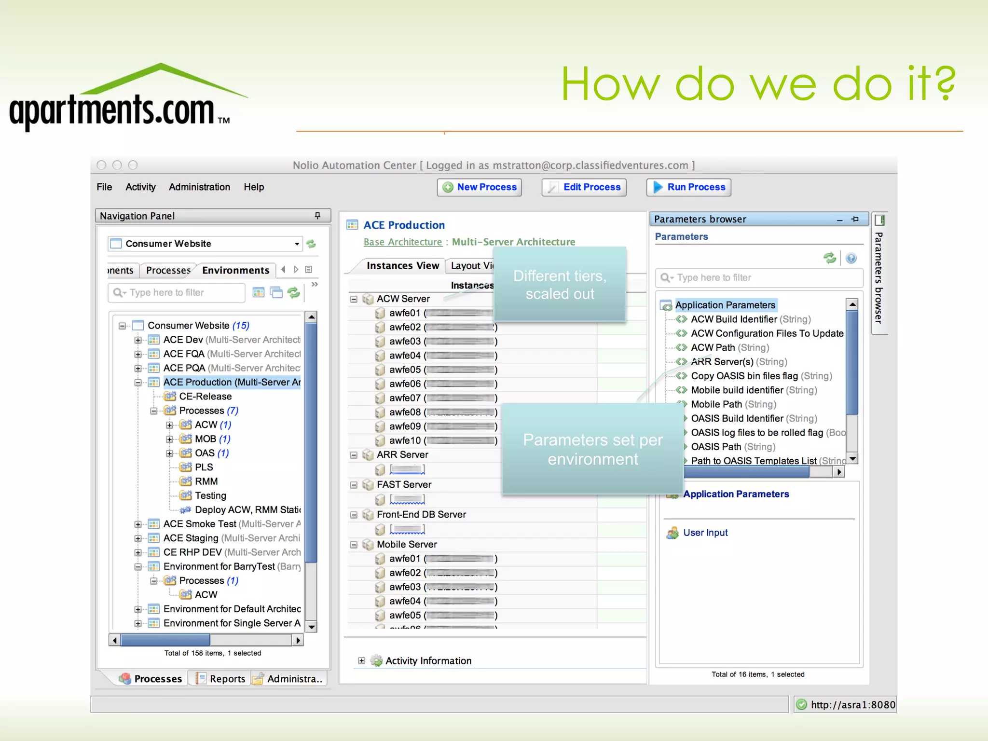Click refresh icon beside Consumer Website dropdown
The height and width of the screenshot is (741, 988).
(311, 244)
